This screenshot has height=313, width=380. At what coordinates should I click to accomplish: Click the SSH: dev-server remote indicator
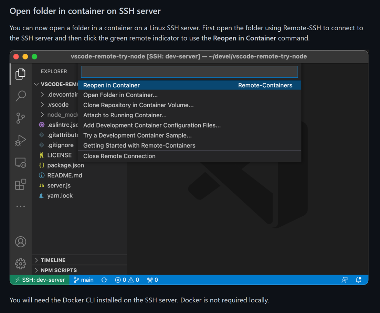point(40,280)
